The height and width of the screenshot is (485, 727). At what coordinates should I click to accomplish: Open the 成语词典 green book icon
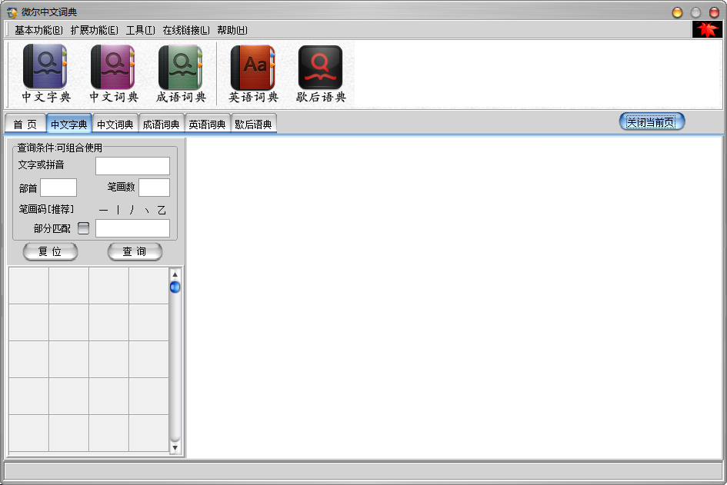click(x=181, y=68)
